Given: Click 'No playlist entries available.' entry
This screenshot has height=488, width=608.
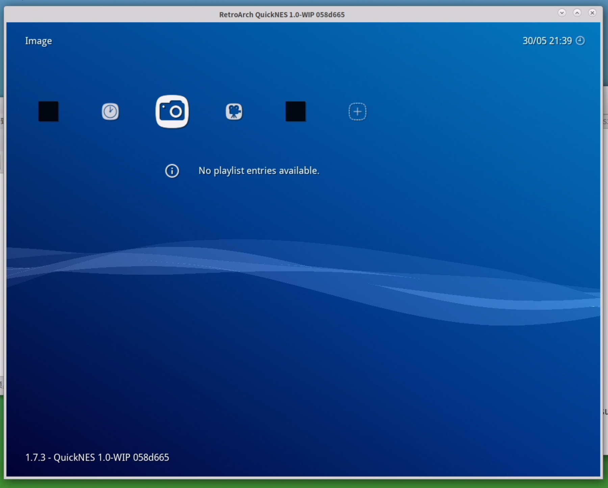Looking at the screenshot, I should [259, 171].
